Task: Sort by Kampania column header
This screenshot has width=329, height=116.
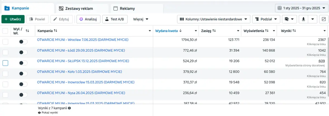Action: tap(47, 31)
